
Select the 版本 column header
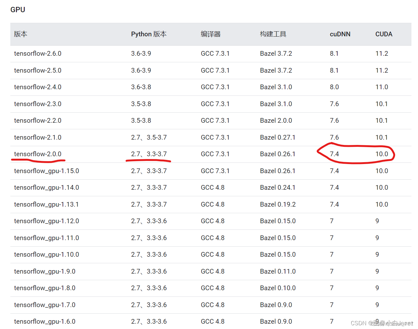(x=21, y=34)
